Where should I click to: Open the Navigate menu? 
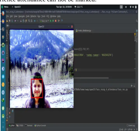point(22,16)
